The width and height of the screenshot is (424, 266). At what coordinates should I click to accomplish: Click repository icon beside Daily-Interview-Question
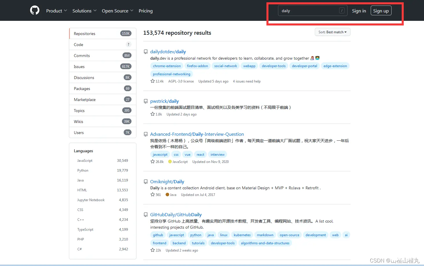pos(146,134)
